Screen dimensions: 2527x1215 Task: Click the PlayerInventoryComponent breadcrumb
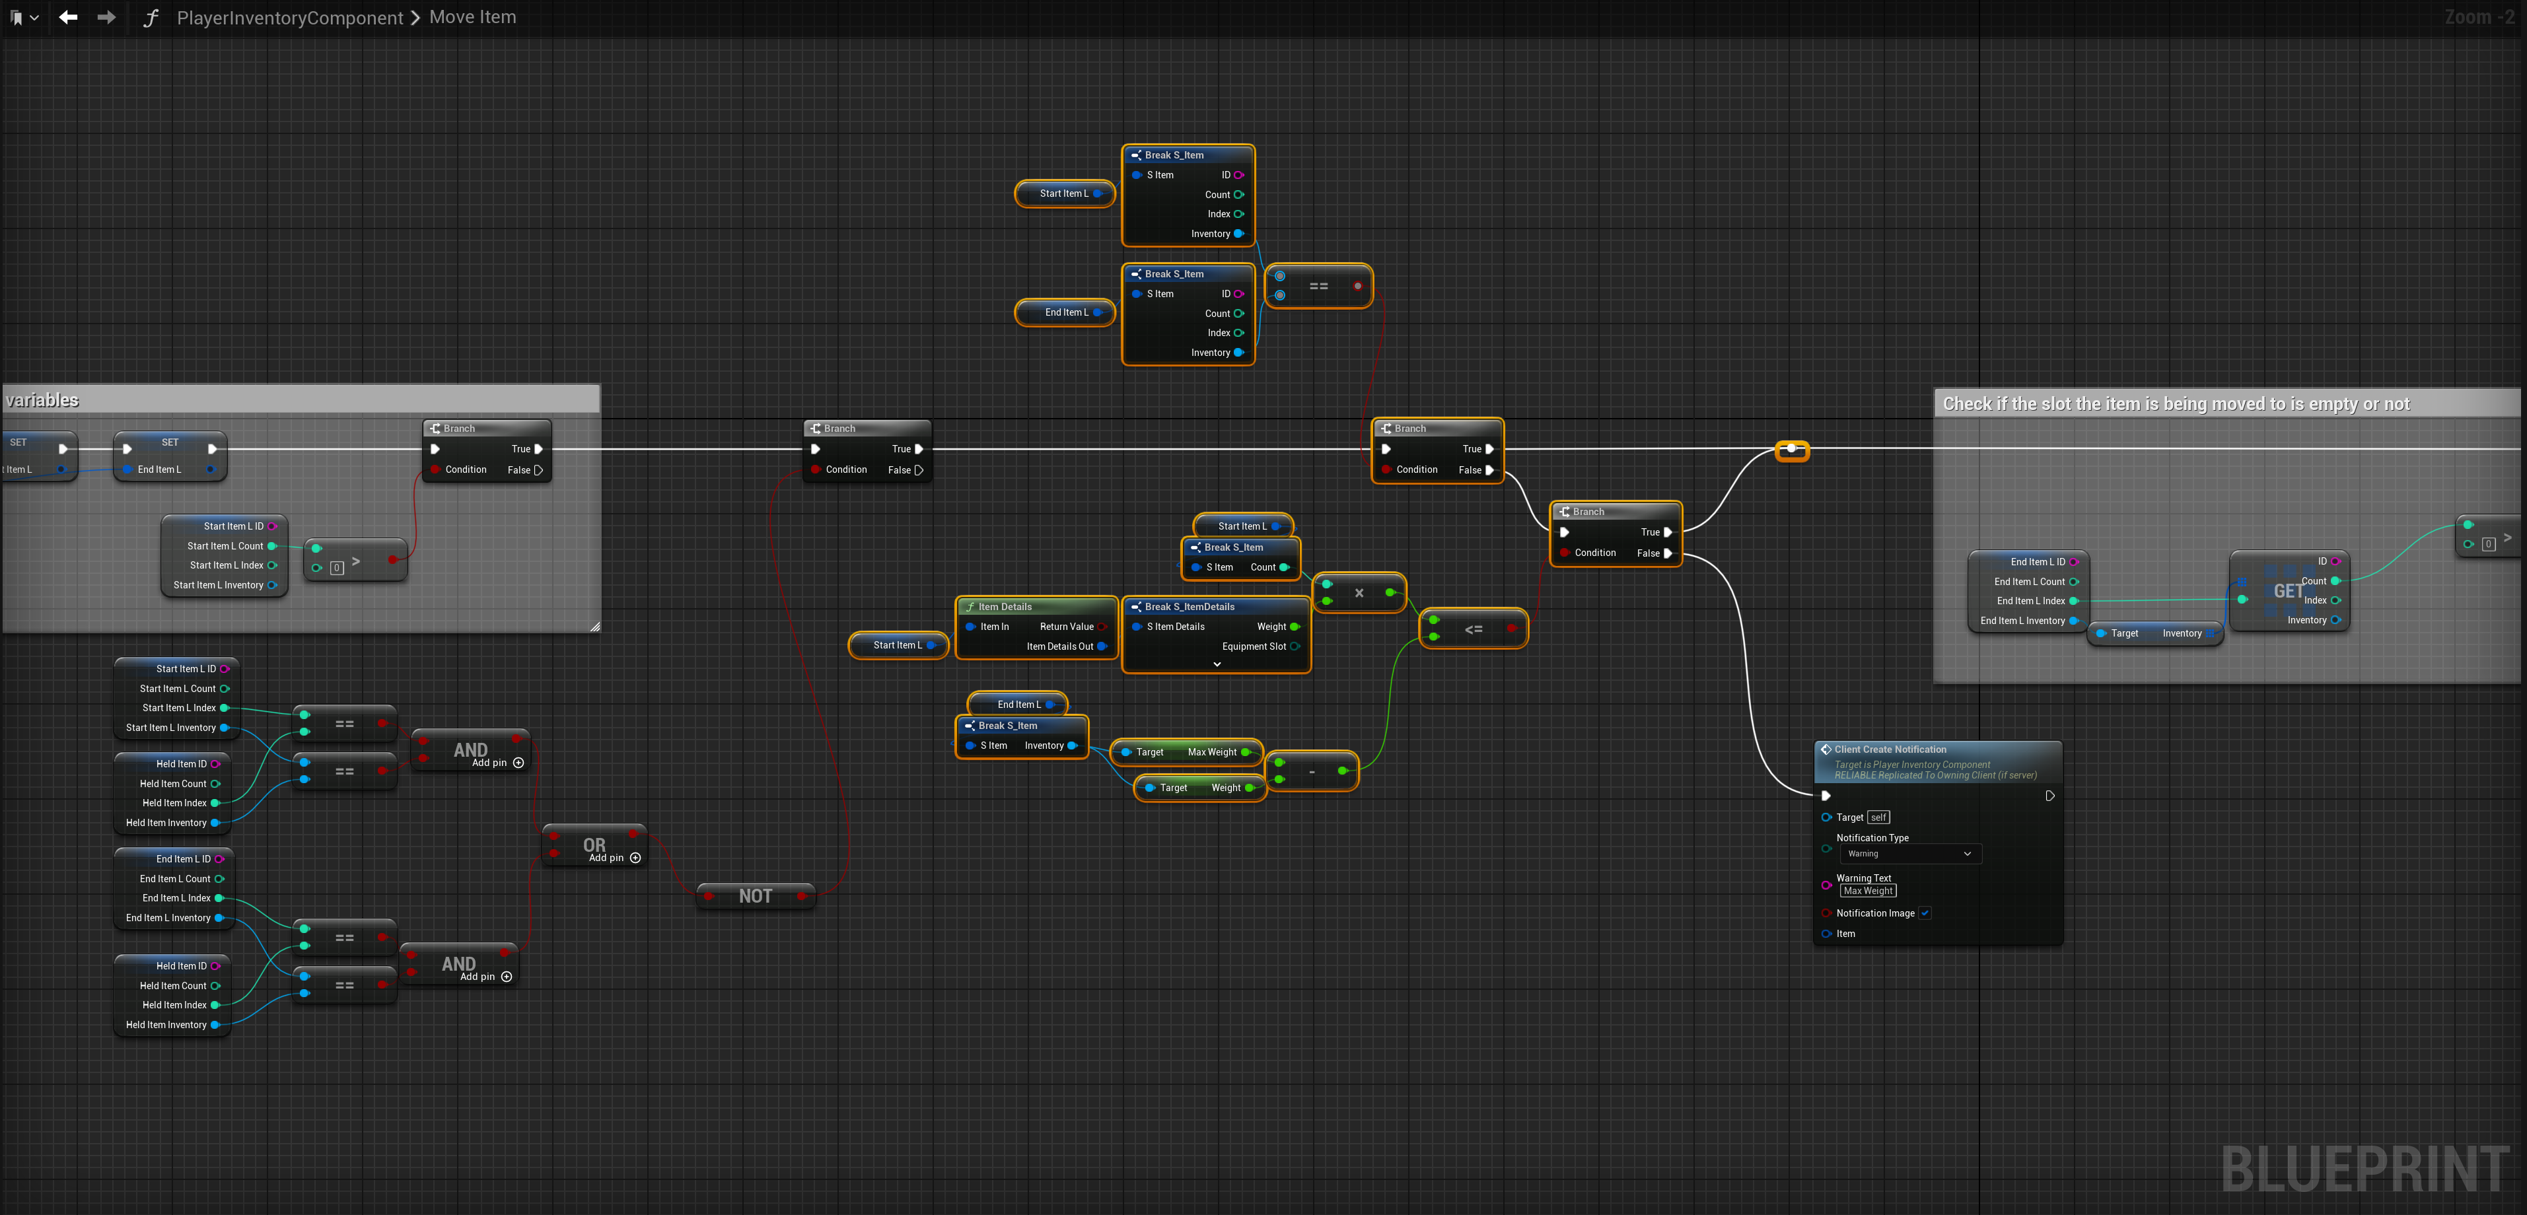pos(289,18)
